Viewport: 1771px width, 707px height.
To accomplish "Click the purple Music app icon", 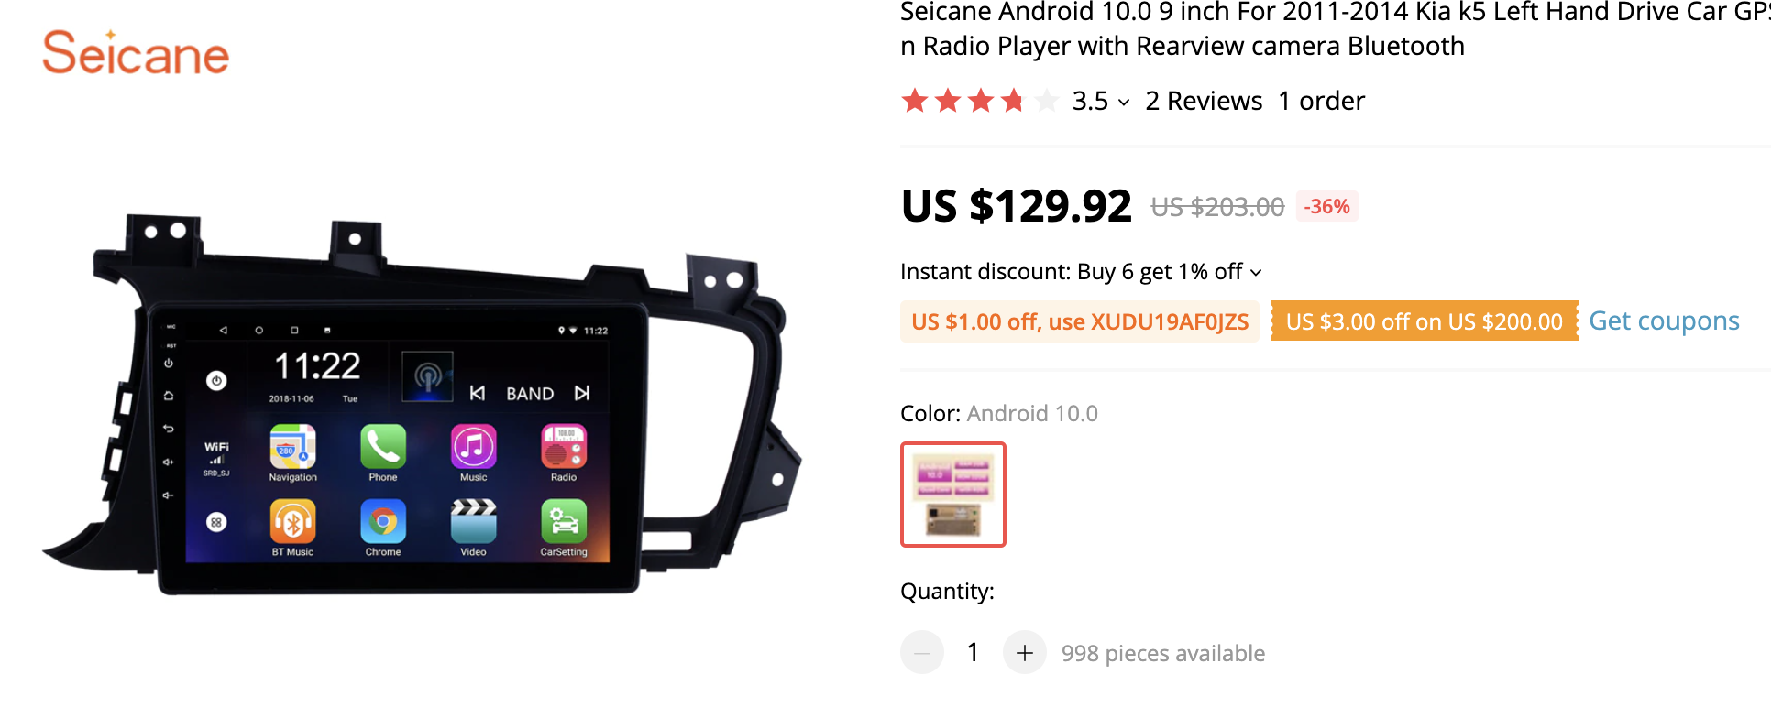I will [x=473, y=447].
